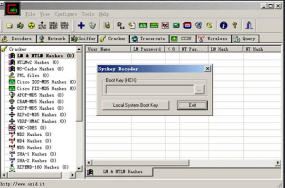Image resolution: width=285 pixels, height=188 pixels.
Task: Click the horizontal scrollbar in hash list
Action: click(141, 163)
